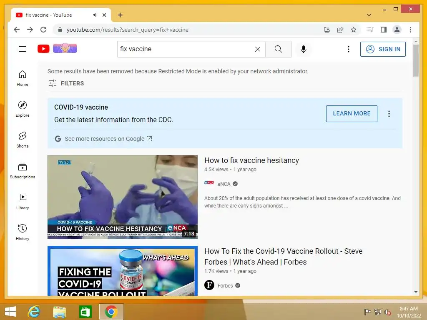Open a new tab

(120, 15)
